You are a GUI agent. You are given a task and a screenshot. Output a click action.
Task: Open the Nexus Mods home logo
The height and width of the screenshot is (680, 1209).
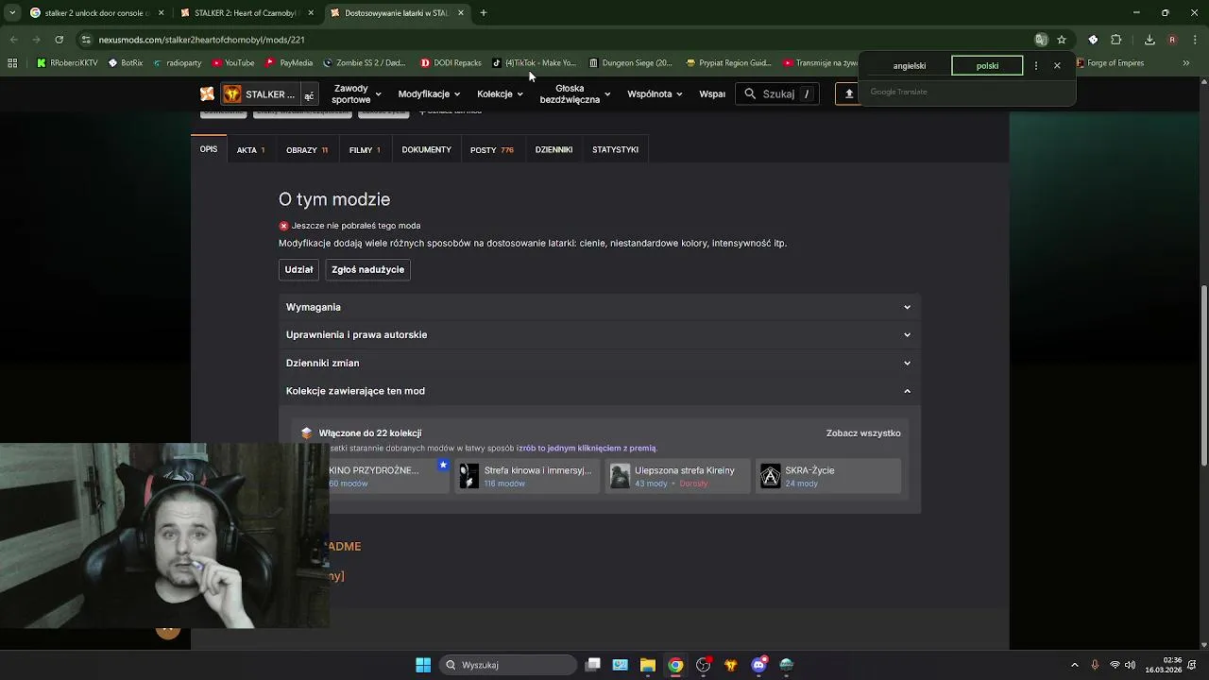(207, 93)
